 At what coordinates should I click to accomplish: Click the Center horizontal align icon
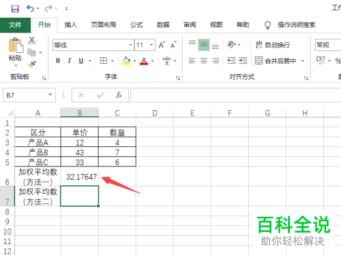[204, 61]
